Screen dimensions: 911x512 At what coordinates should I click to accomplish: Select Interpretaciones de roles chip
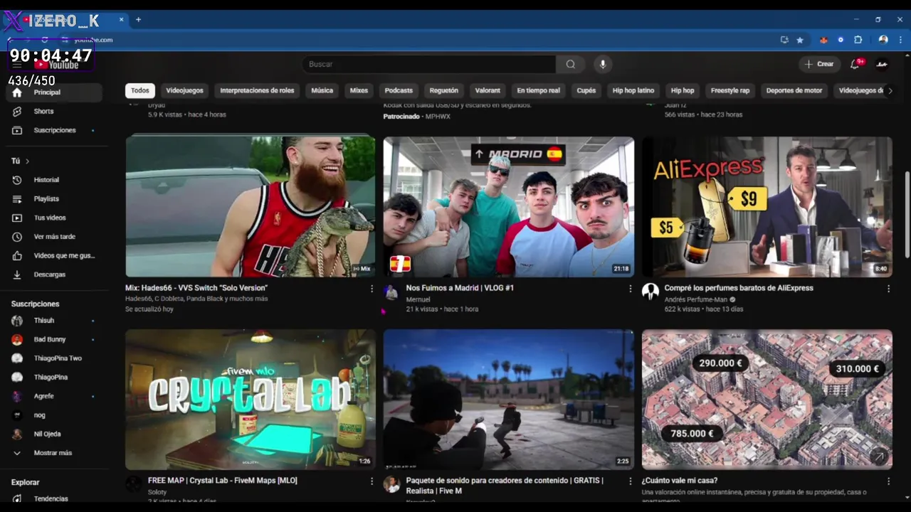257,90
